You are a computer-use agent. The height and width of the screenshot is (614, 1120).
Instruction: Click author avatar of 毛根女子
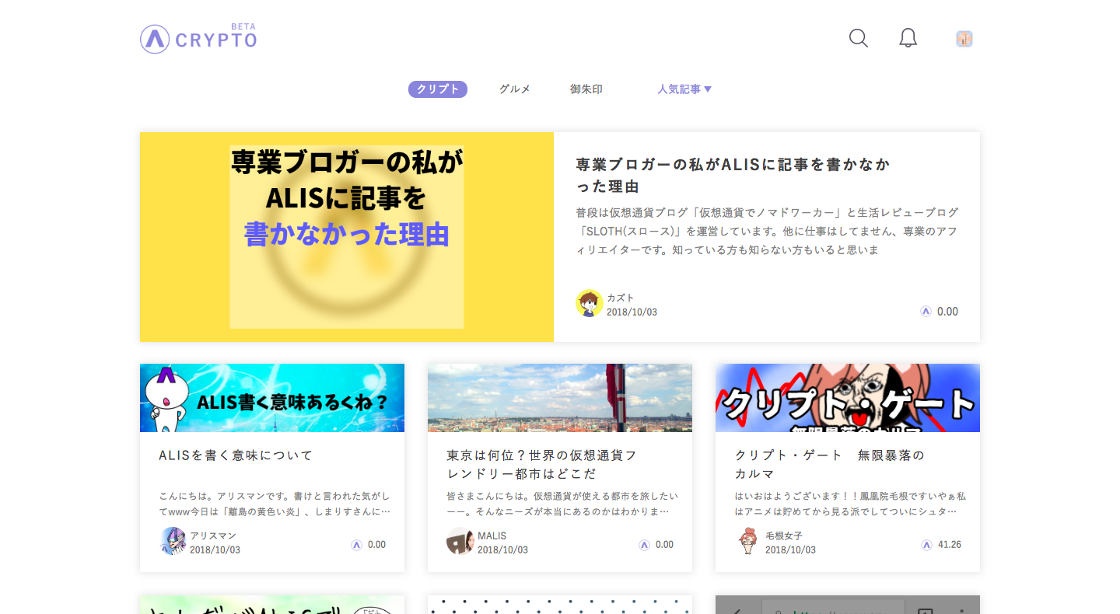point(748,541)
